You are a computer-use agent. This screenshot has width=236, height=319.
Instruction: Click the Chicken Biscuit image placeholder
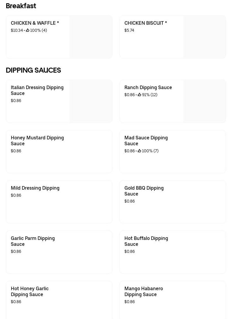[205, 37]
